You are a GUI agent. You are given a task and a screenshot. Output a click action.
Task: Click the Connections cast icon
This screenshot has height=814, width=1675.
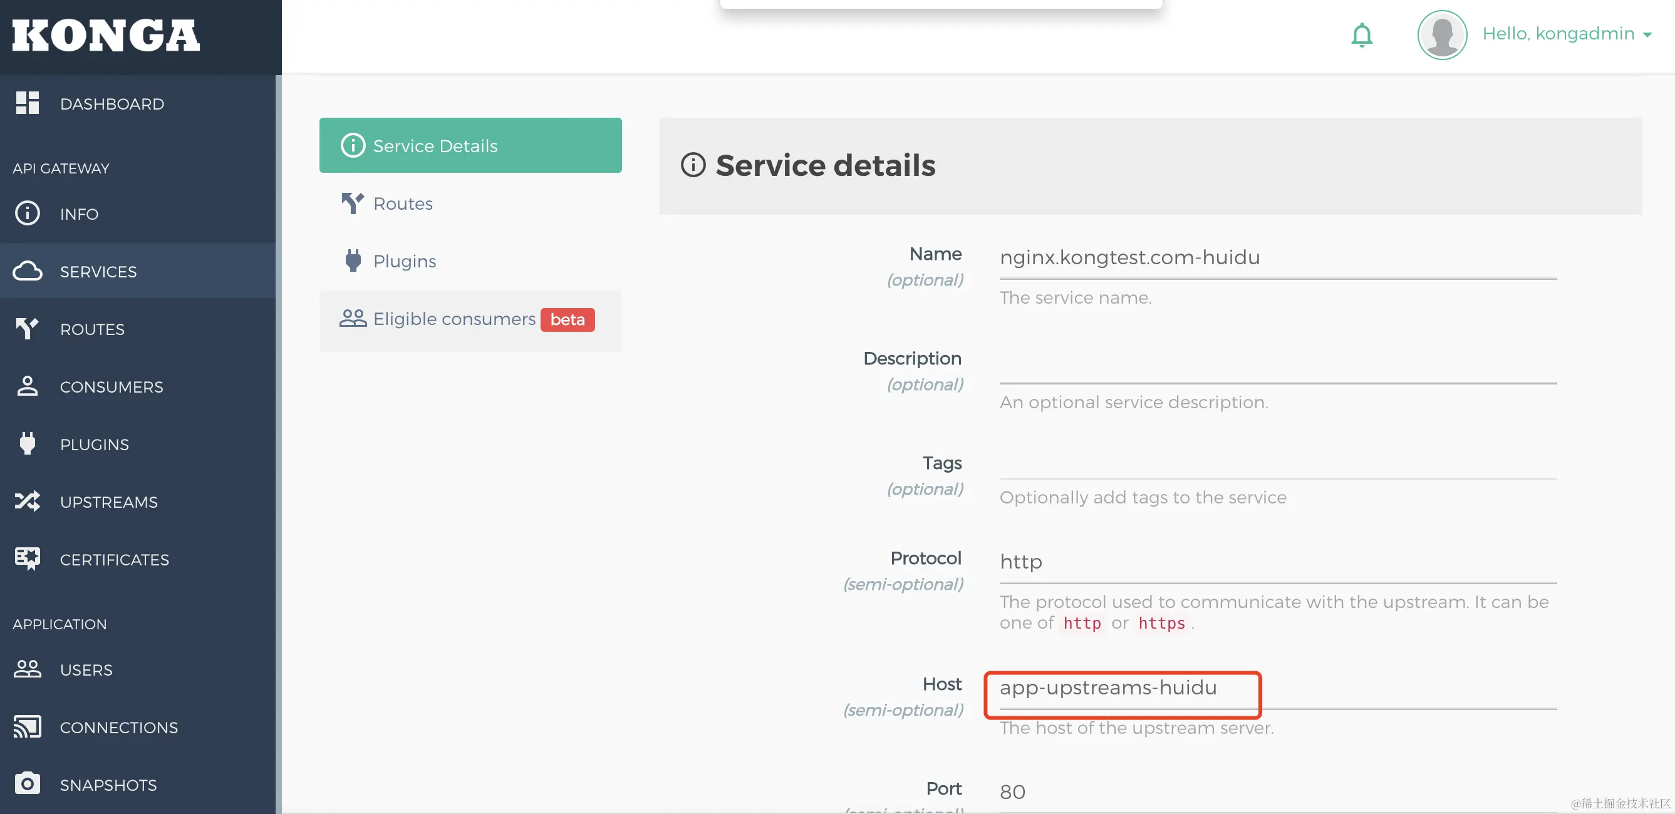(x=28, y=726)
